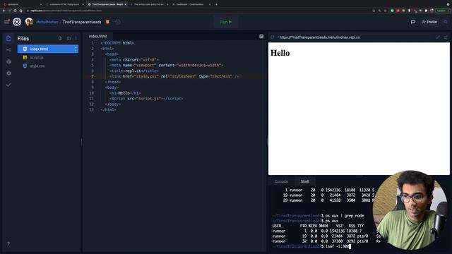The image size is (452, 254).
Task: Click the HTML language badge icon
Action: pos(107,22)
